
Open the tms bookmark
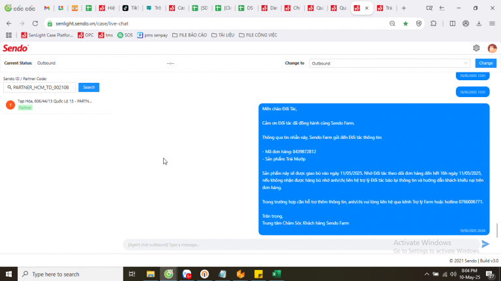[x=106, y=35]
